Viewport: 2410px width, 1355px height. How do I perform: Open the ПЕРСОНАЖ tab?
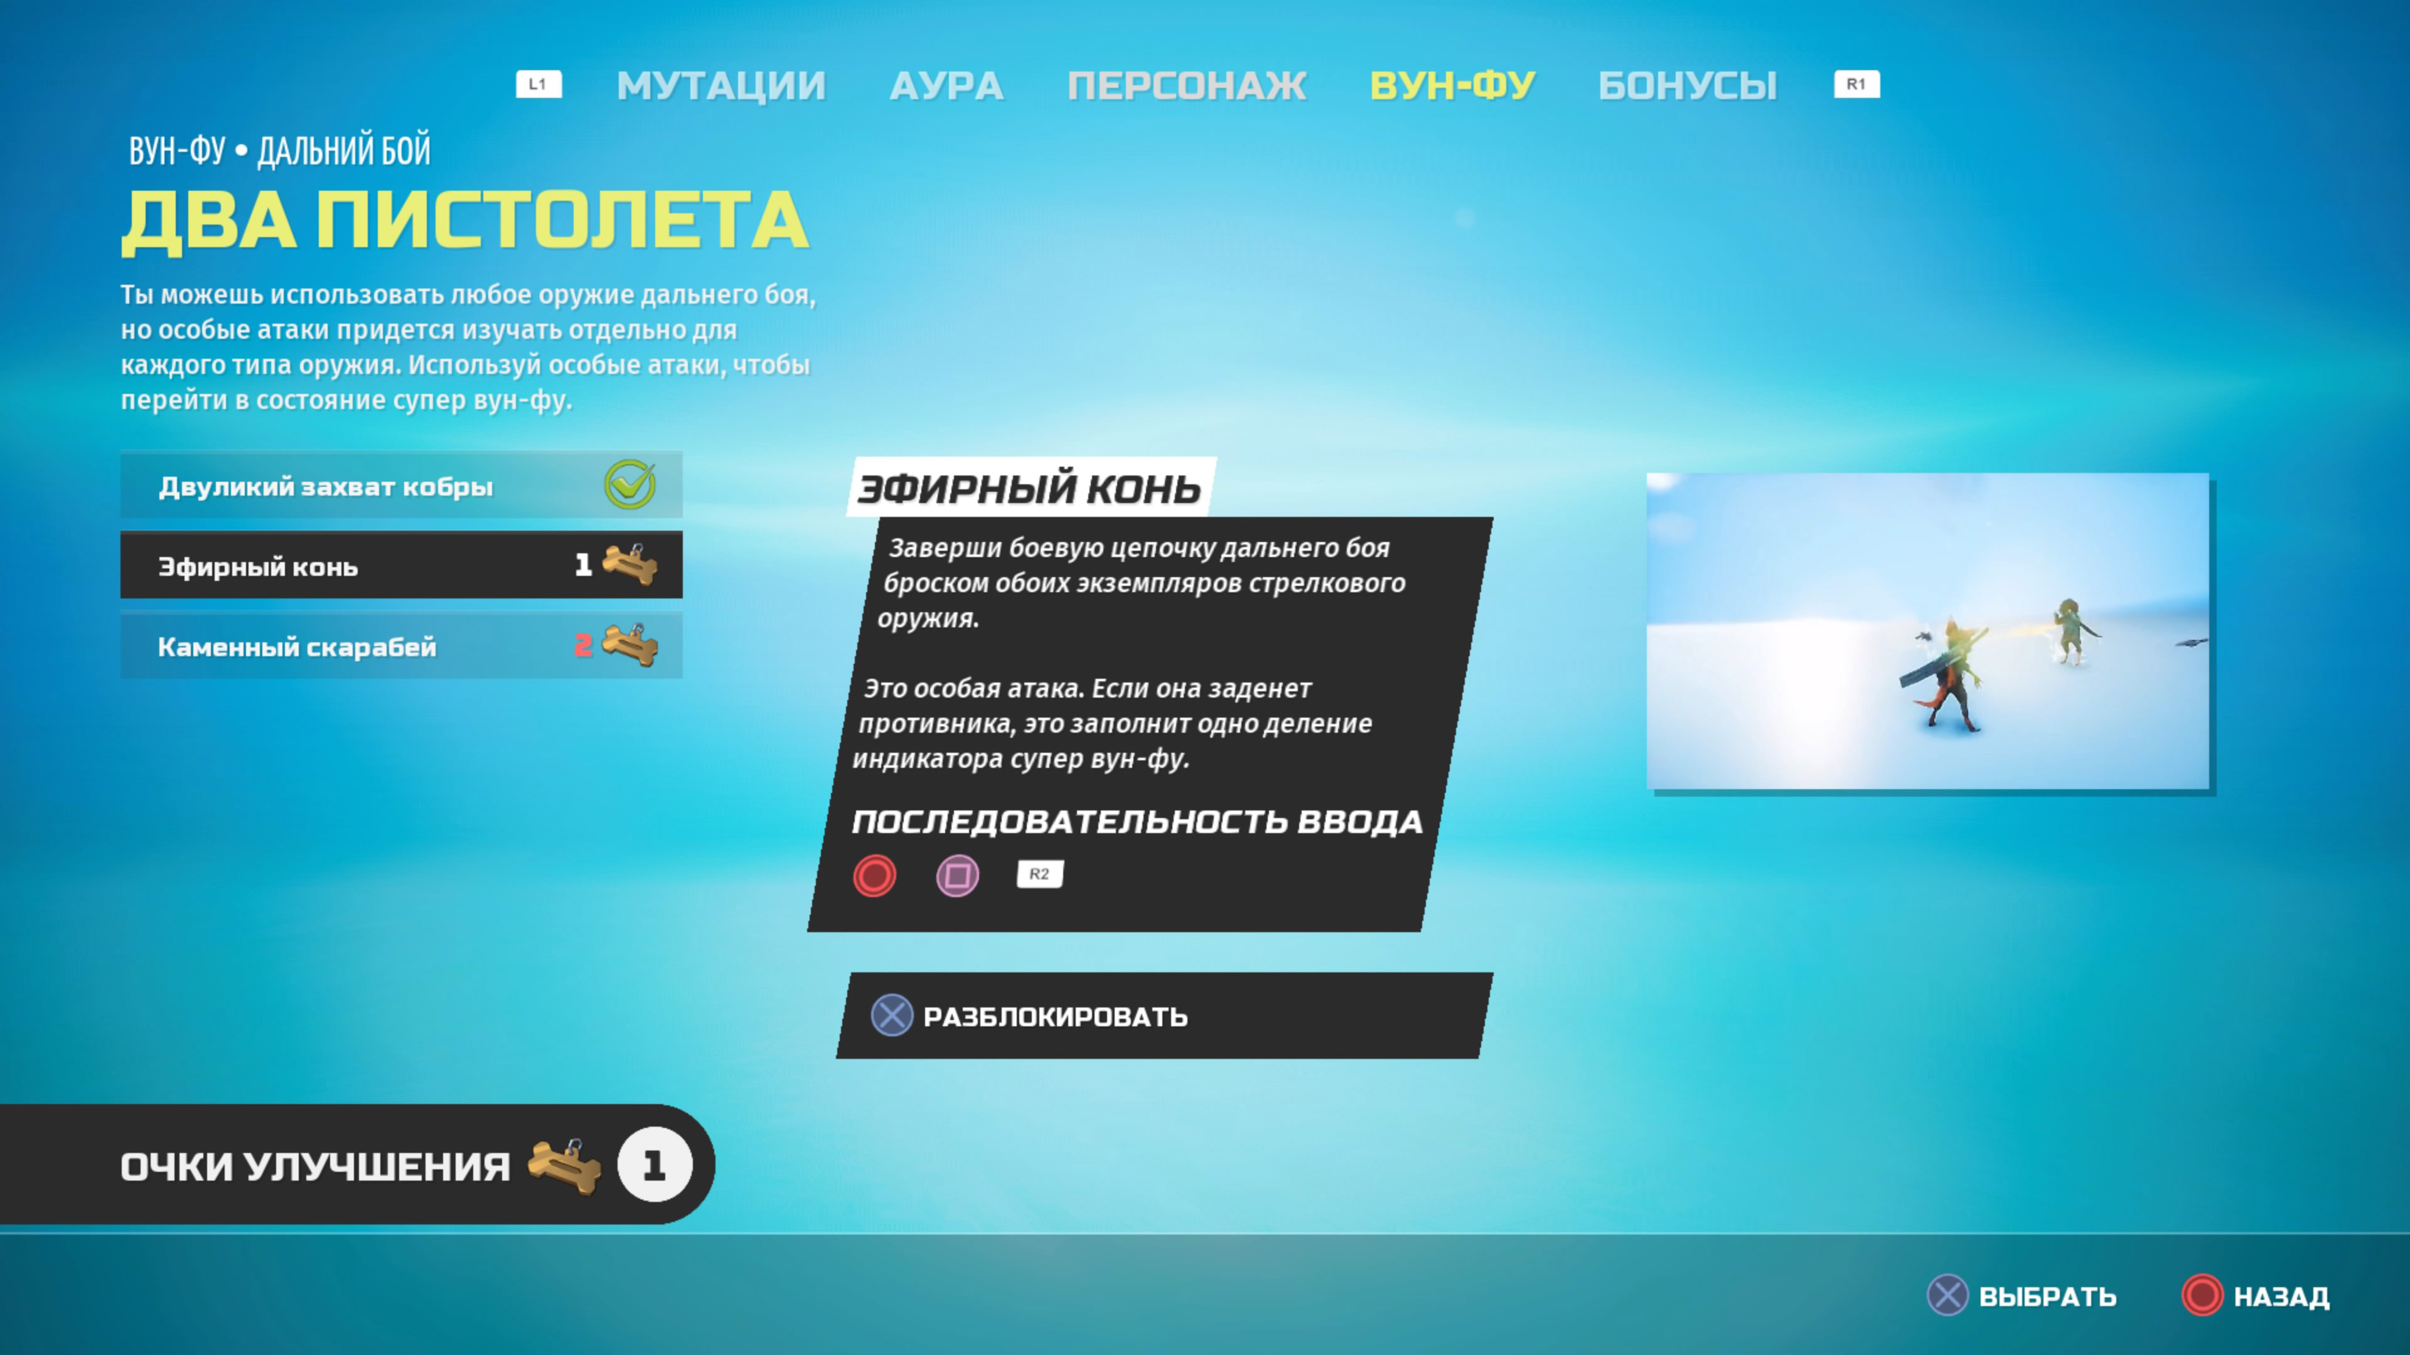click(1186, 86)
